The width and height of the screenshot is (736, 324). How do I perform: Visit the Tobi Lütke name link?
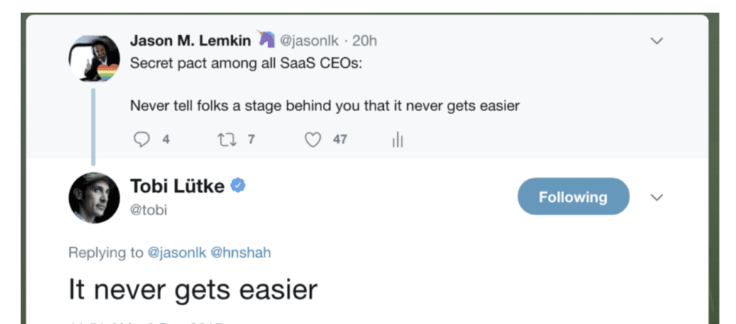[x=177, y=187]
